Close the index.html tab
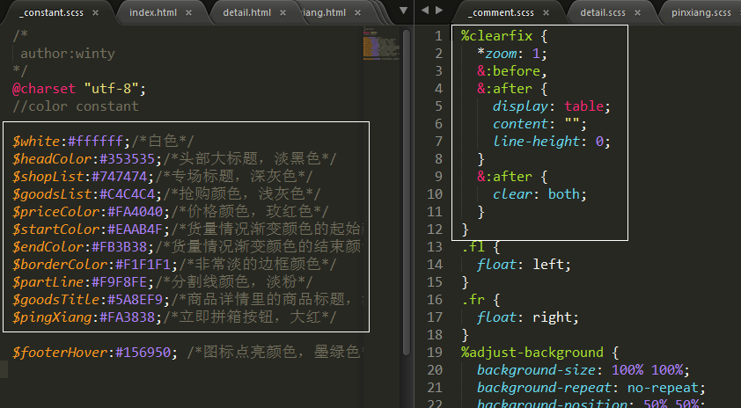The height and width of the screenshot is (408, 741). click(188, 13)
